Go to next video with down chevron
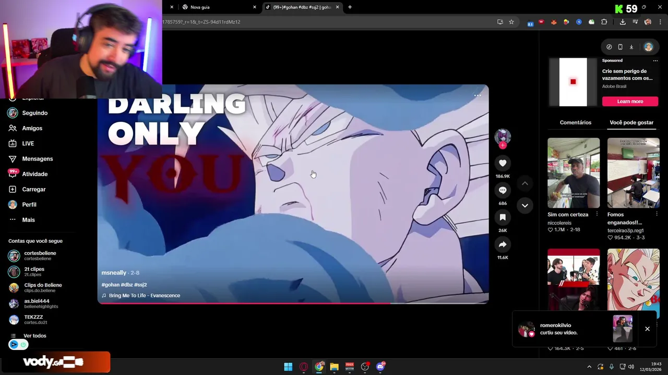 525,205
